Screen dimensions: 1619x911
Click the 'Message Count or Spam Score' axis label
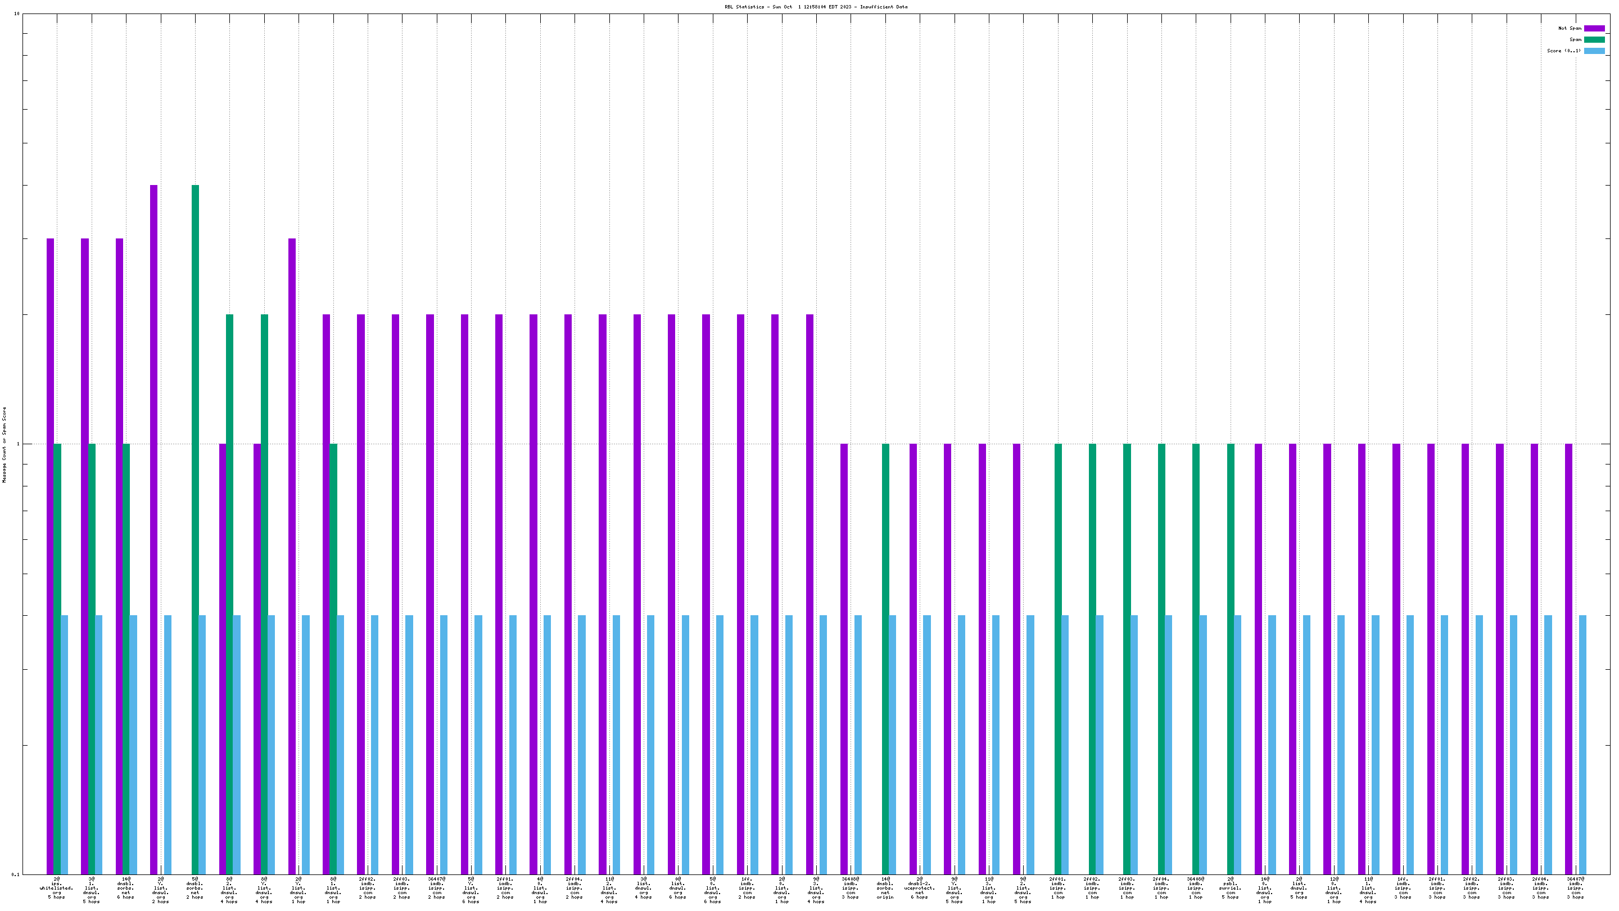tap(4, 444)
